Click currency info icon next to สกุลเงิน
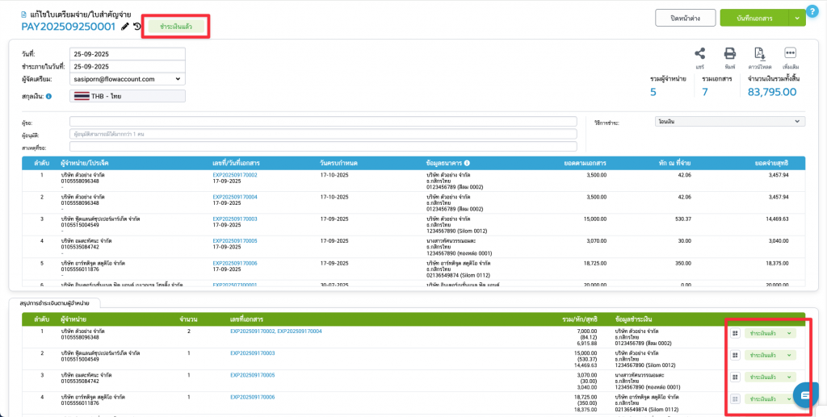827x417 pixels. 49,97
